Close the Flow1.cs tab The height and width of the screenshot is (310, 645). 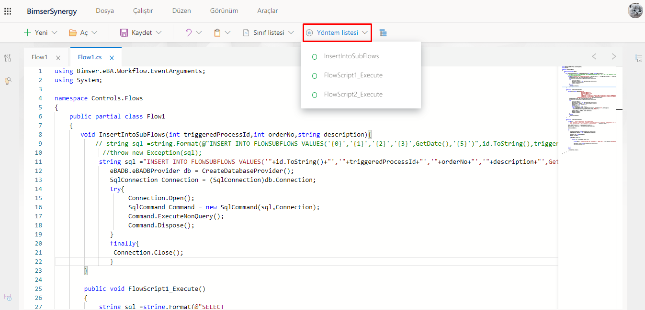112,58
